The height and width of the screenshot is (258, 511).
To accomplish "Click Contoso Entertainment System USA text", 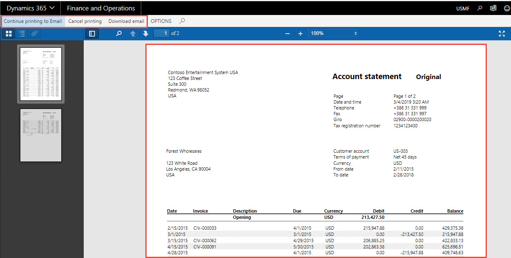I will click(203, 73).
